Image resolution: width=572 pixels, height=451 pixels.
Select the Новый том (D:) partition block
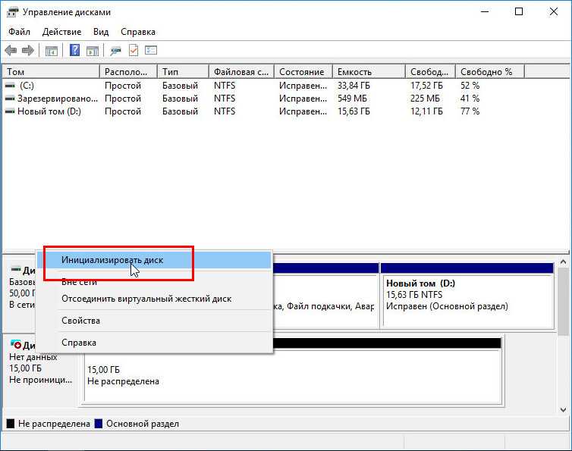tap(467, 296)
